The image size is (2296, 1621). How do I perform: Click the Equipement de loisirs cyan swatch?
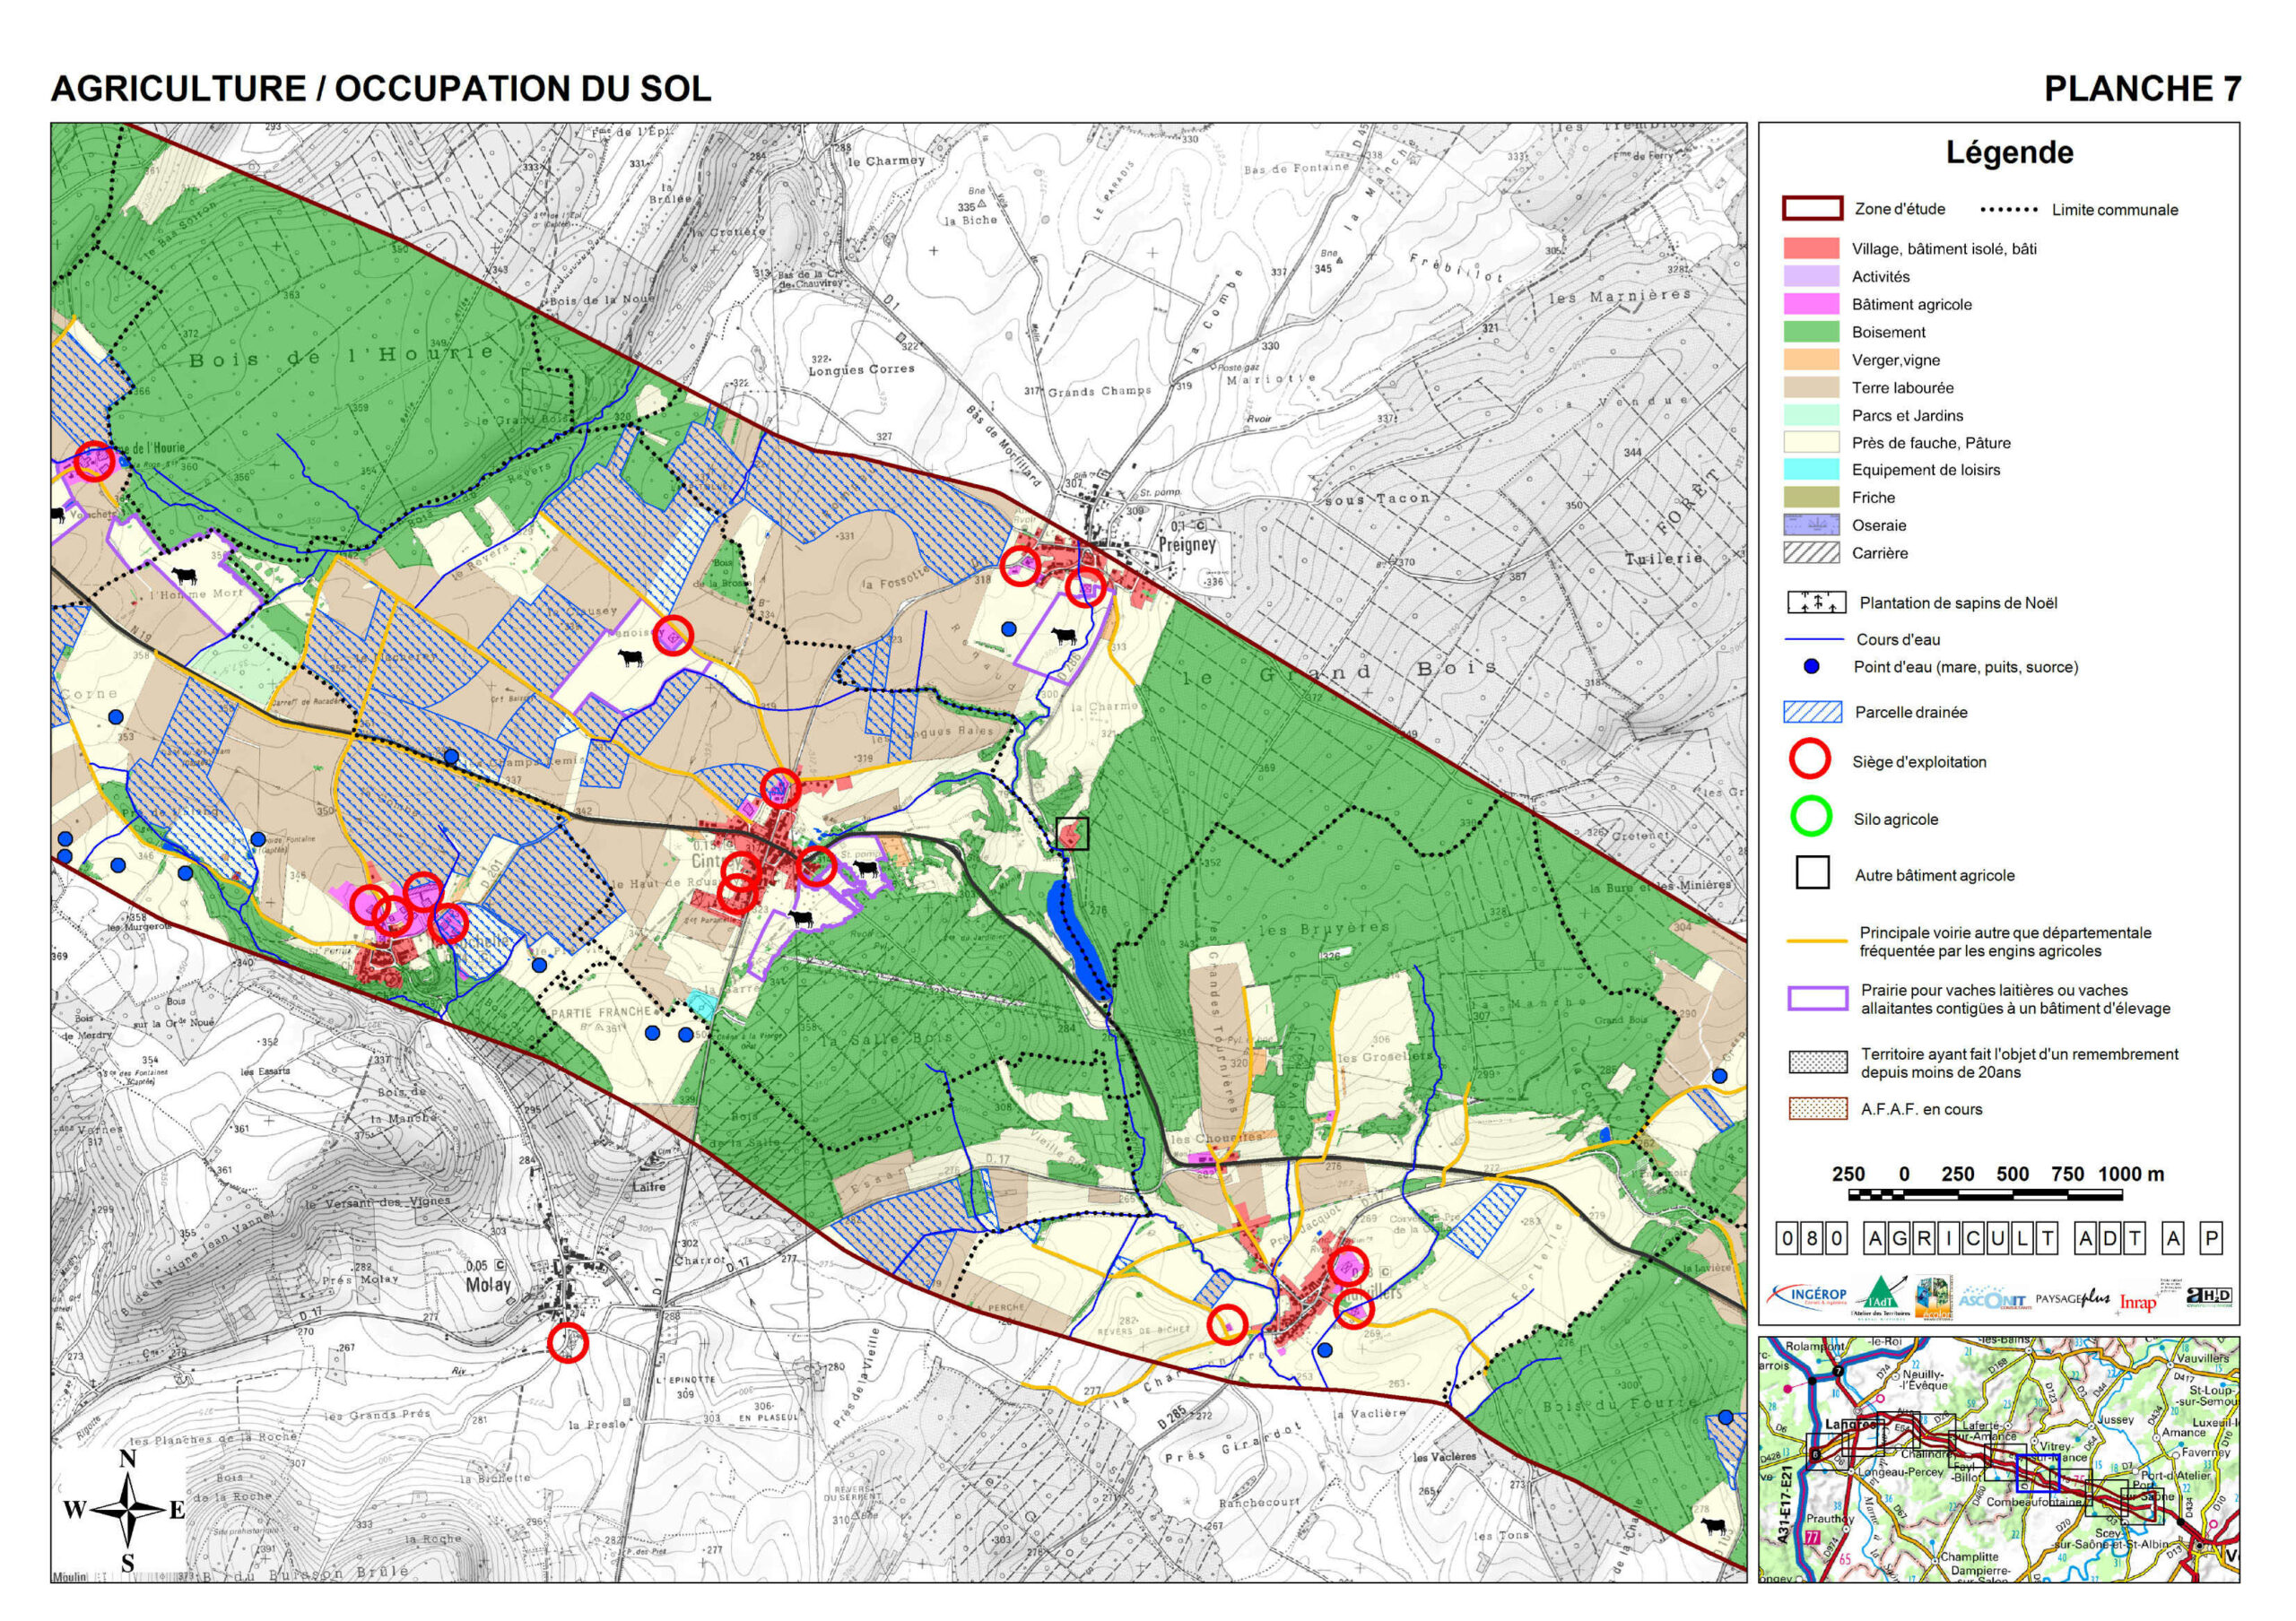[1811, 469]
